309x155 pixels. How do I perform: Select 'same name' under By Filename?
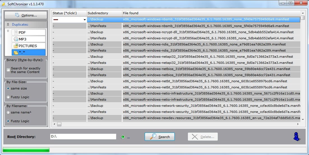click(8, 112)
